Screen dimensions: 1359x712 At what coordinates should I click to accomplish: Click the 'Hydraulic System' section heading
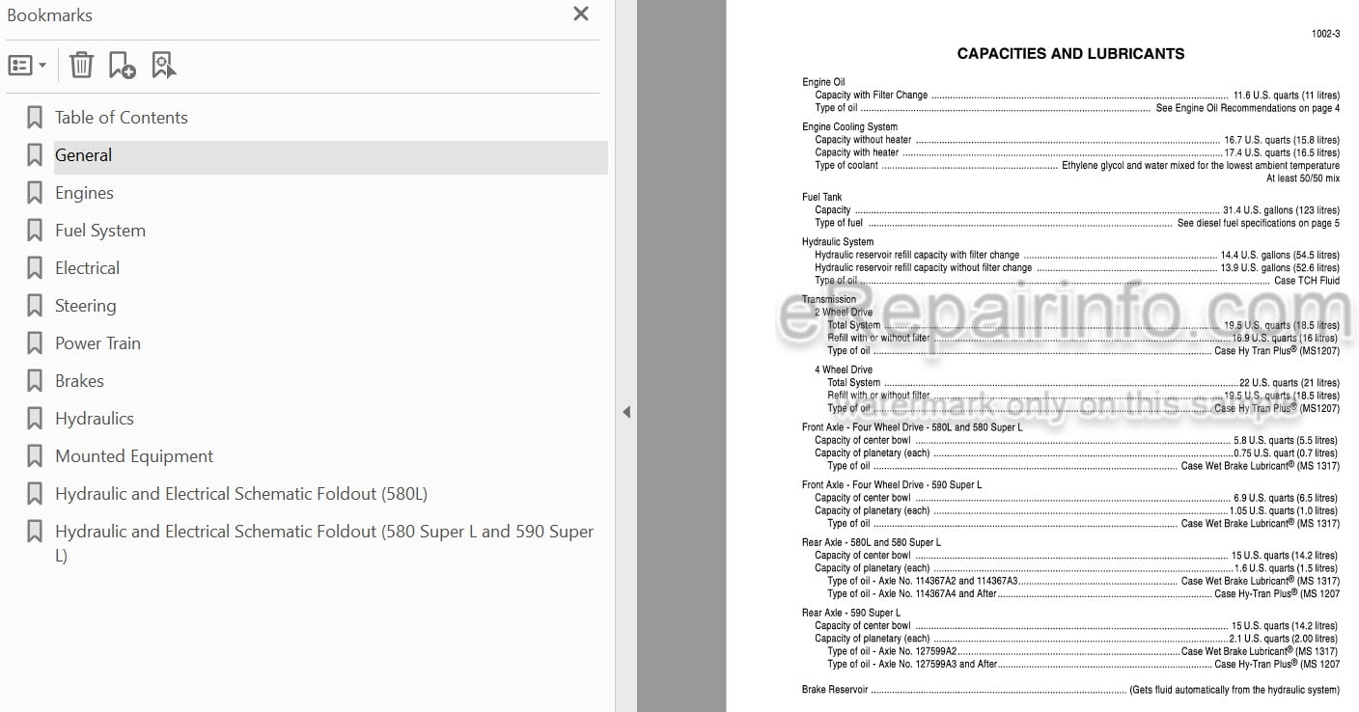pyautogui.click(x=838, y=242)
